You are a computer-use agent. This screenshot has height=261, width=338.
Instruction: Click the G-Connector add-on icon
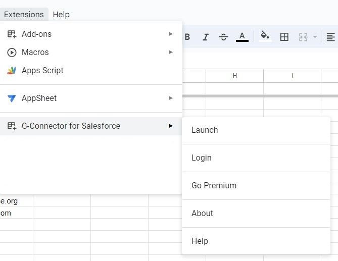[12, 126]
